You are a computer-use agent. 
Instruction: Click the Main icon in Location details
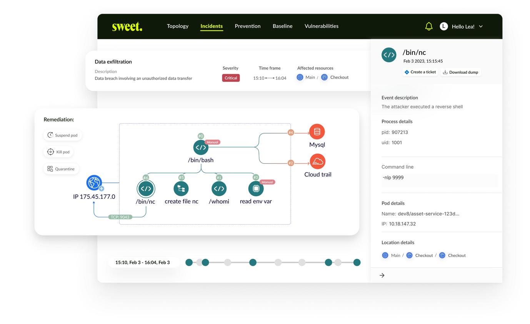[x=385, y=255]
